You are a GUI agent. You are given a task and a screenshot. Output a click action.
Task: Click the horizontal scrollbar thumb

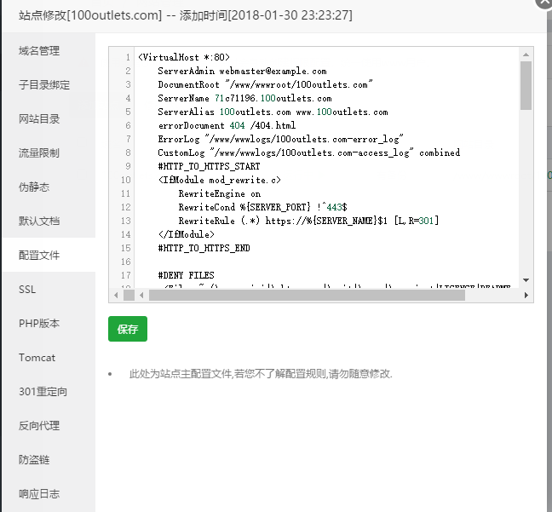pos(307,295)
